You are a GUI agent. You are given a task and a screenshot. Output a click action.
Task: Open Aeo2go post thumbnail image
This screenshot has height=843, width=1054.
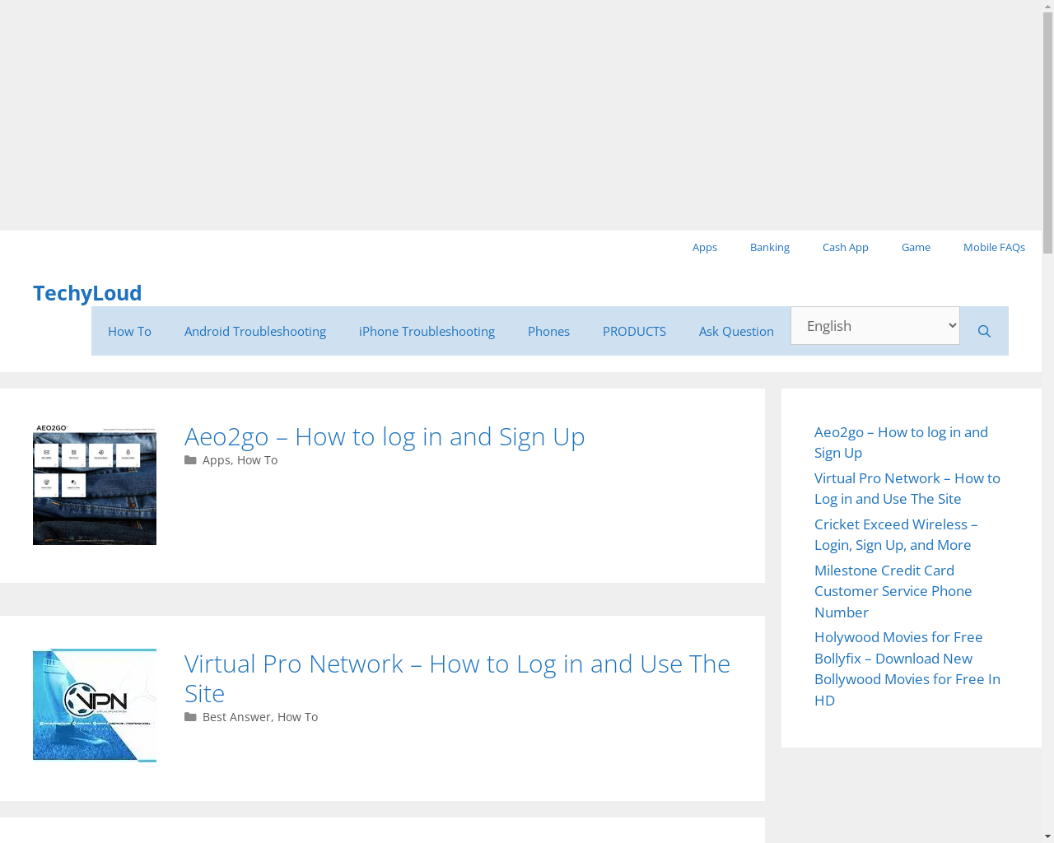coord(95,483)
